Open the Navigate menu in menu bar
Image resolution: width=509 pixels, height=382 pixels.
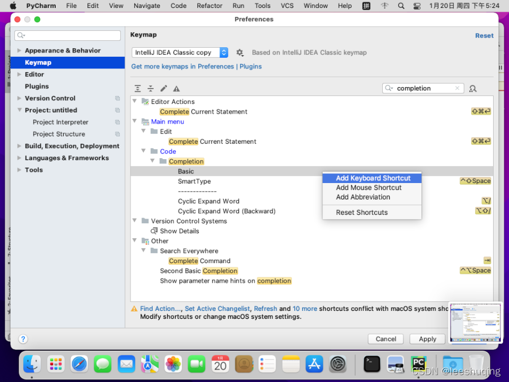147,6
